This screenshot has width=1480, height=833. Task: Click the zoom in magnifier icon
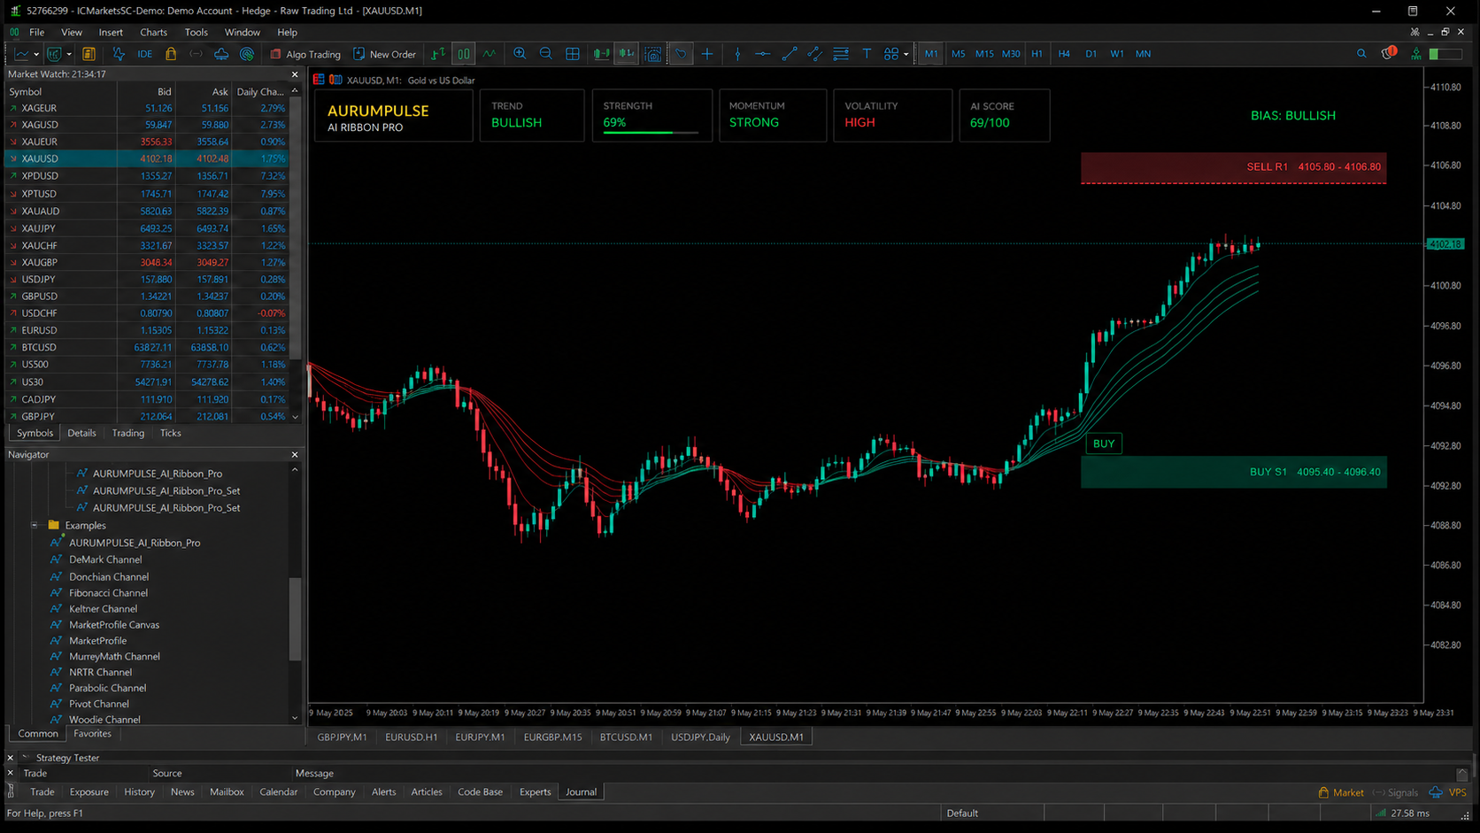coord(520,54)
